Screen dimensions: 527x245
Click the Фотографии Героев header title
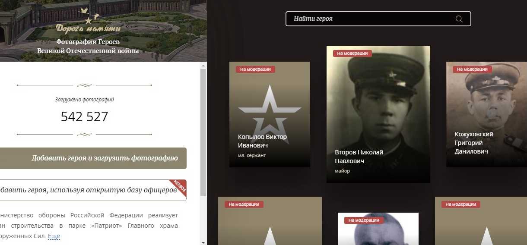(88, 42)
